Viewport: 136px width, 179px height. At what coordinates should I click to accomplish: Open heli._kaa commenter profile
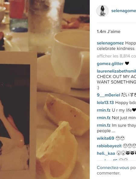click(106, 153)
